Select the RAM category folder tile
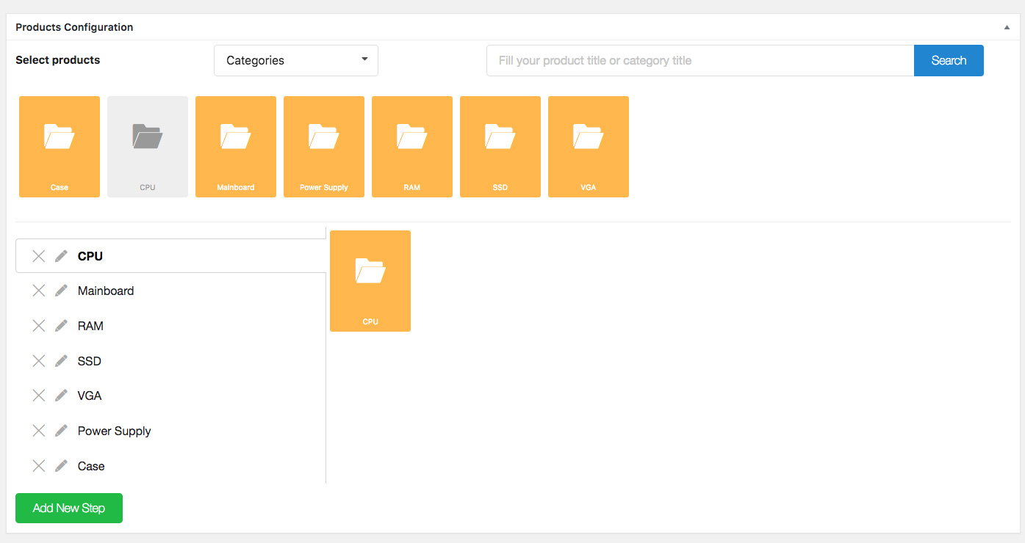The width and height of the screenshot is (1025, 543). click(412, 147)
